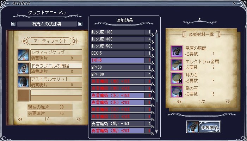Click the result item icon beside 作製開始
The width and height of the screenshot is (247, 141).
click(192, 127)
